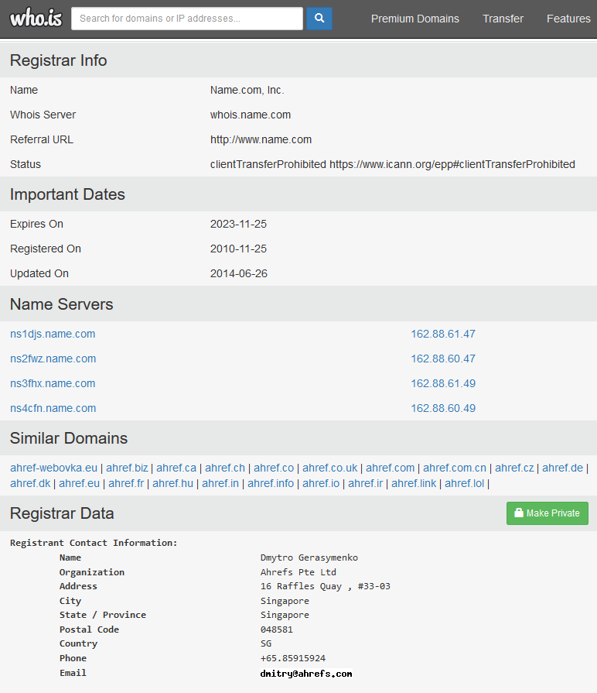Image resolution: width=597 pixels, height=693 pixels.
Task: Open similar domain ahref.fr
Action: 126,483
